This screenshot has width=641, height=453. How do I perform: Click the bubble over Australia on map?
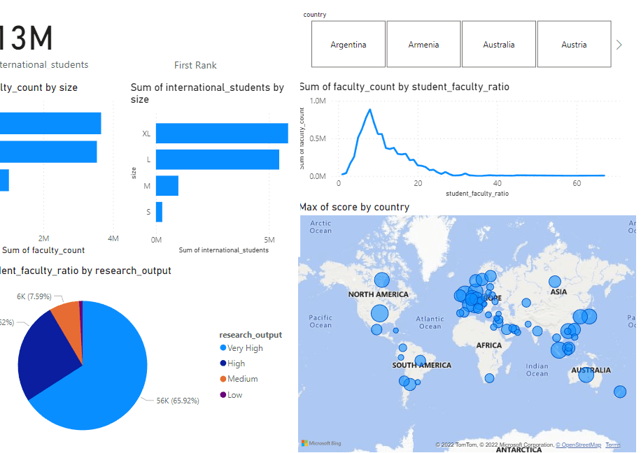tap(586, 375)
